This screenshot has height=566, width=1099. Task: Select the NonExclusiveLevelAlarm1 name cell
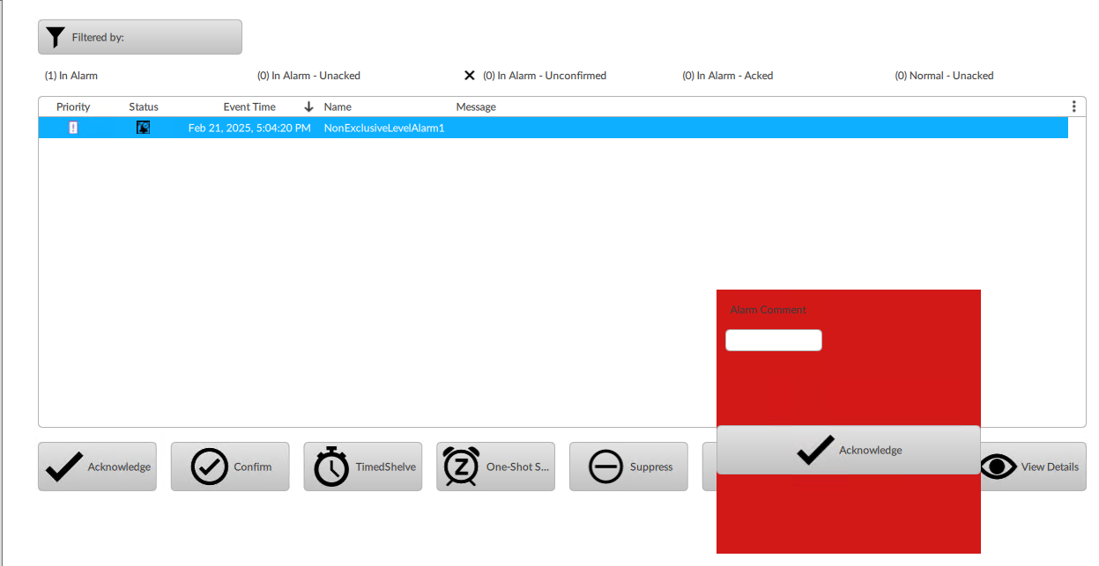pos(384,128)
